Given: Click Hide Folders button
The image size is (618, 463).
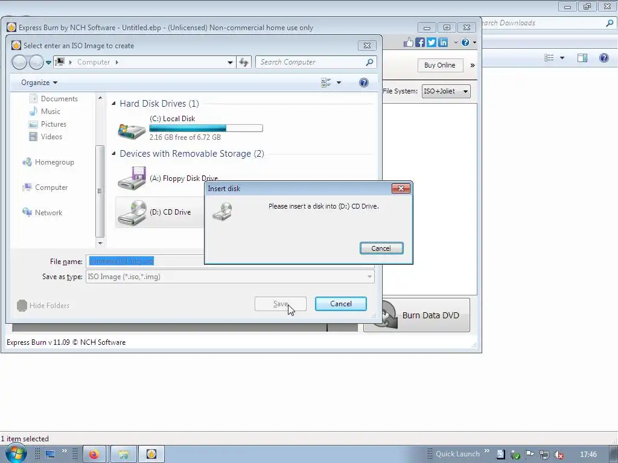Looking at the screenshot, I should coord(43,306).
